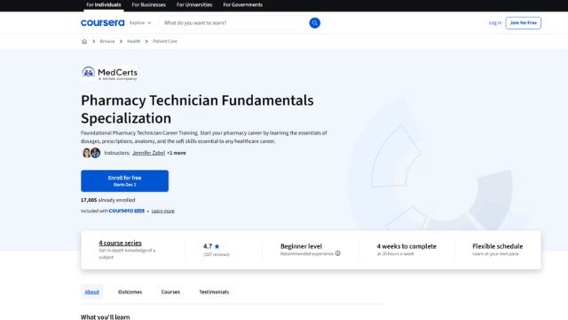This screenshot has height=320, width=568.
Task: Switch to the For Individuals tab
Action: pos(104,4)
